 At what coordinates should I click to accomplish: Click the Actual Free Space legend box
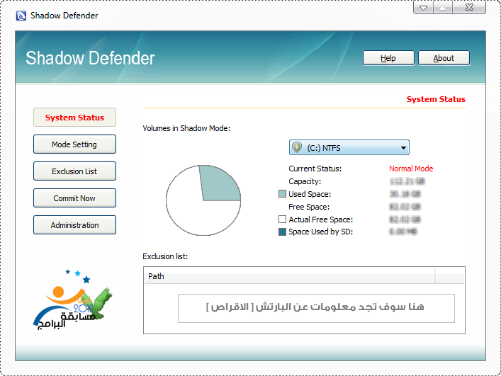282,220
